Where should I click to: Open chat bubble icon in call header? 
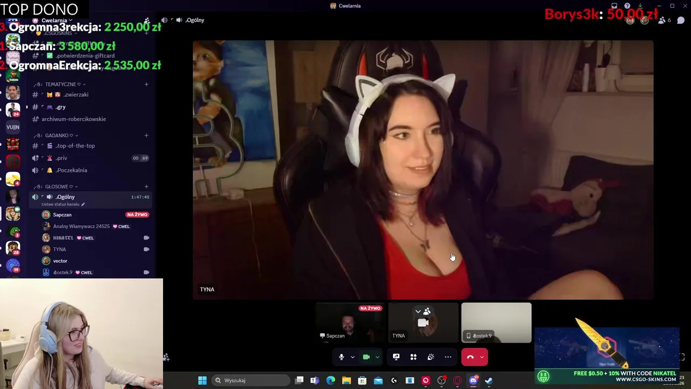(x=681, y=21)
